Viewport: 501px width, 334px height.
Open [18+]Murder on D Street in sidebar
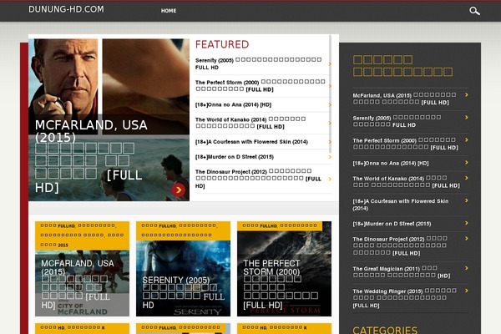[392, 224]
